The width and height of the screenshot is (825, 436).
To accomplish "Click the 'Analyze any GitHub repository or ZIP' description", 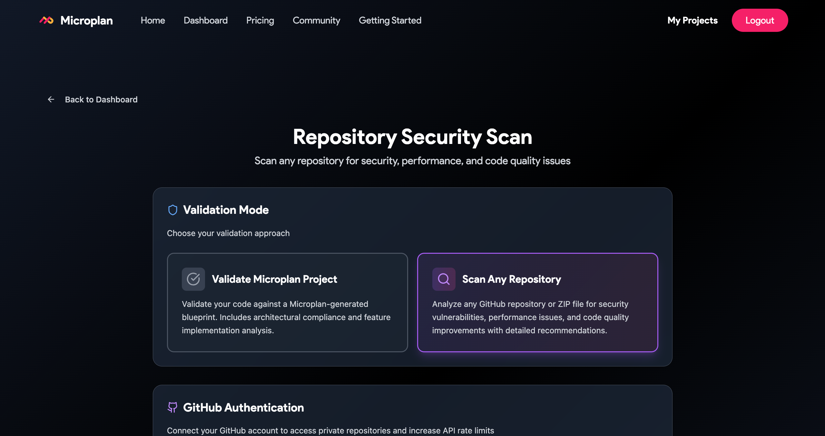I will (530, 317).
